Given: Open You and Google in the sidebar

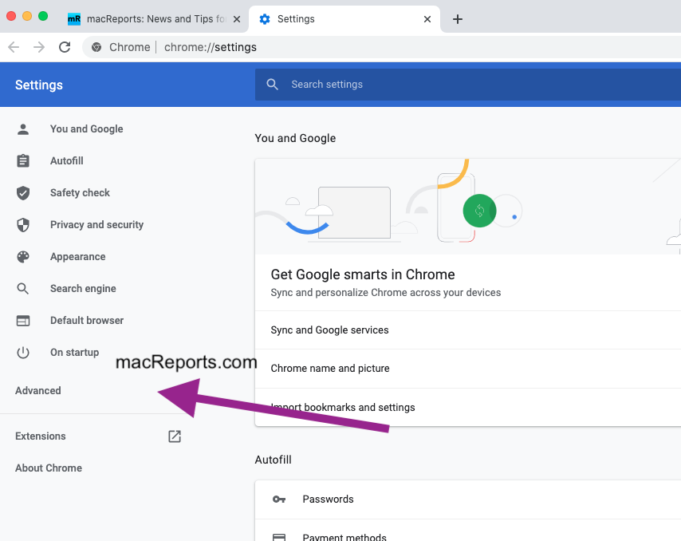Looking at the screenshot, I should pyautogui.click(x=86, y=129).
